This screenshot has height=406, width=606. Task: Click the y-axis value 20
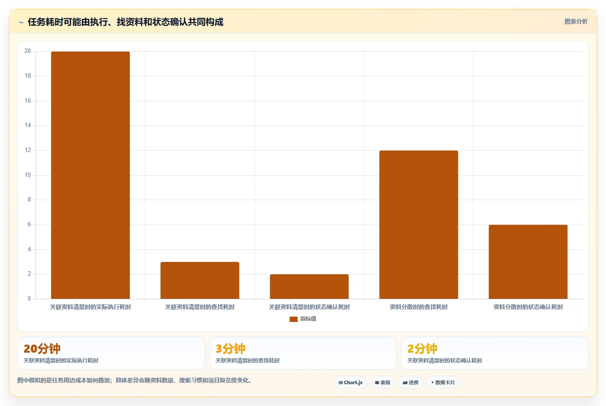[x=28, y=51]
